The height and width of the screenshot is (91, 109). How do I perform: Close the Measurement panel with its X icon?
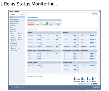(x=96, y=30)
